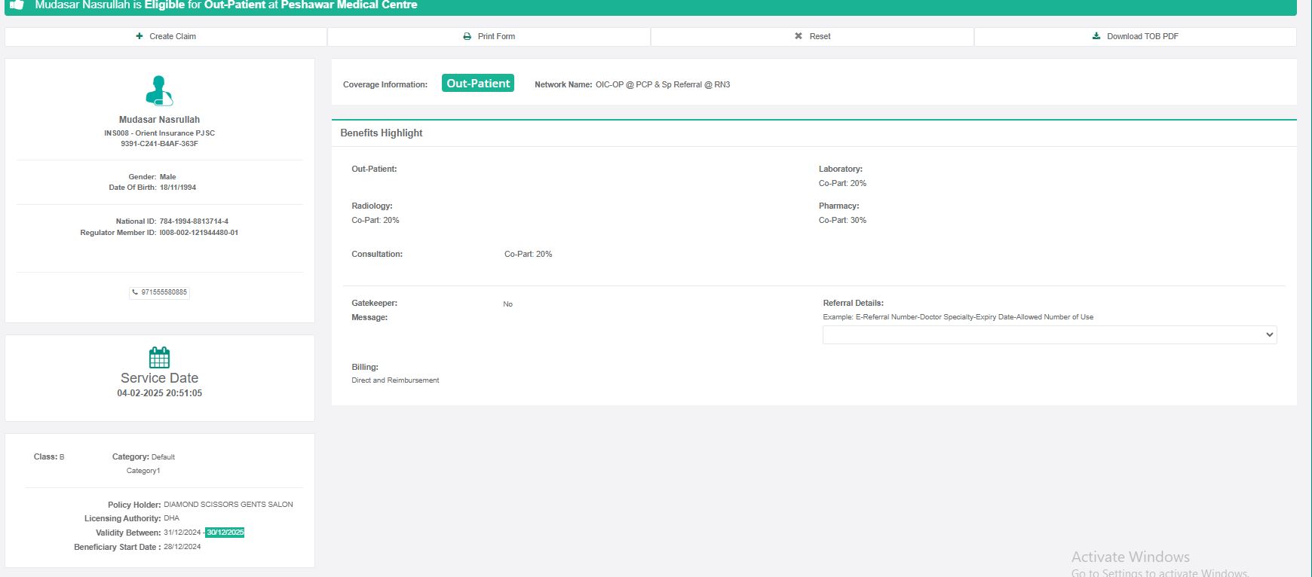Click the Benefits Highlight panel heading
Image resolution: width=1312 pixels, height=577 pixels.
(382, 133)
